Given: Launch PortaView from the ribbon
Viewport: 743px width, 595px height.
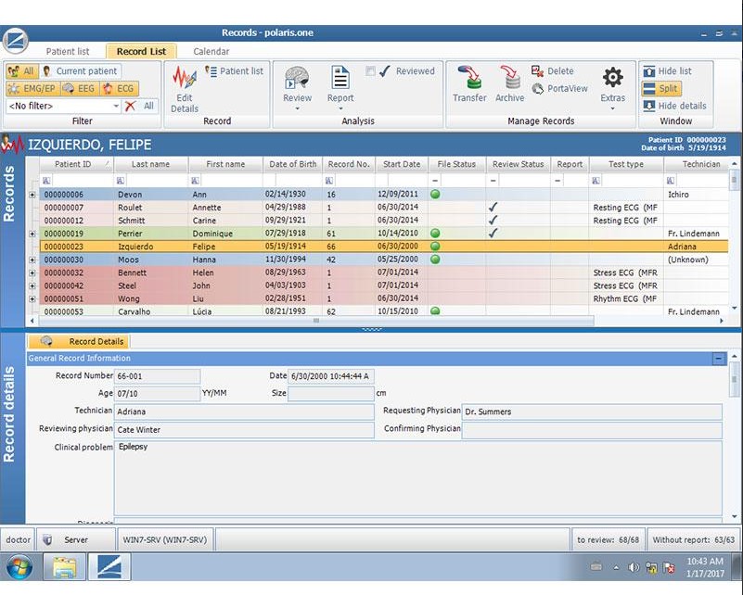Looking at the screenshot, I should point(559,89).
